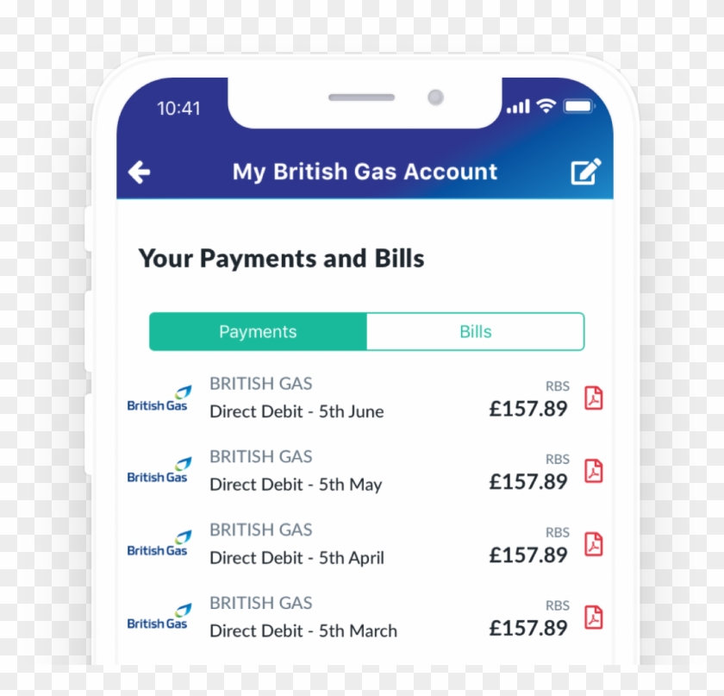This screenshot has width=724, height=696.
Task: Tap the RBS label on the June payment
Action: point(558,386)
